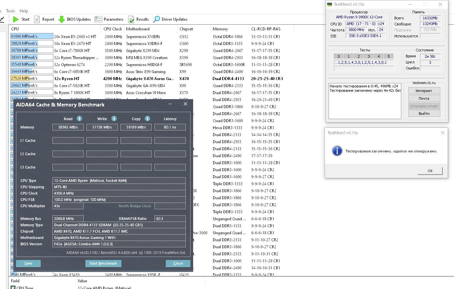Confirm the TestMem5 message with OK
The image size is (454, 289).
[430, 171]
